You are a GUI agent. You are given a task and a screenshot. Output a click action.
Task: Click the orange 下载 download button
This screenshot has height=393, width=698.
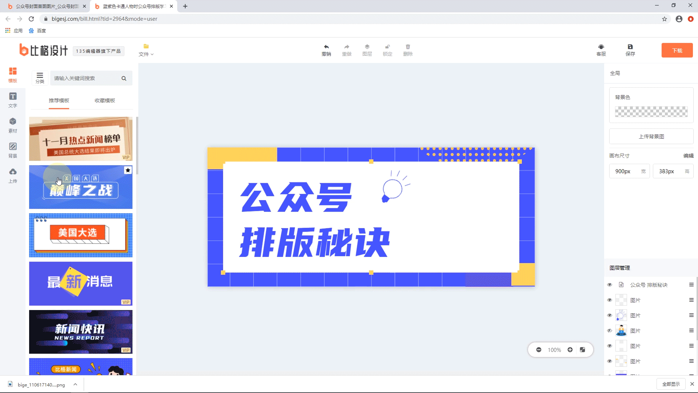[x=677, y=50]
